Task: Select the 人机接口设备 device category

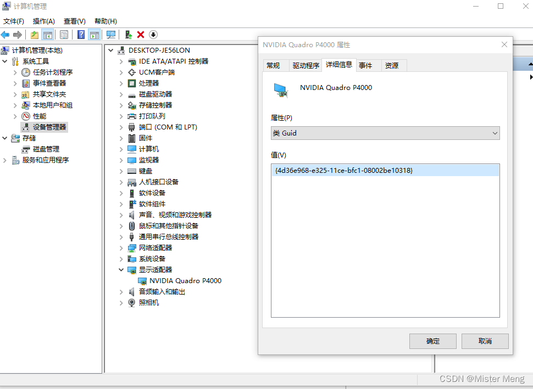Action: pyautogui.click(x=159, y=182)
